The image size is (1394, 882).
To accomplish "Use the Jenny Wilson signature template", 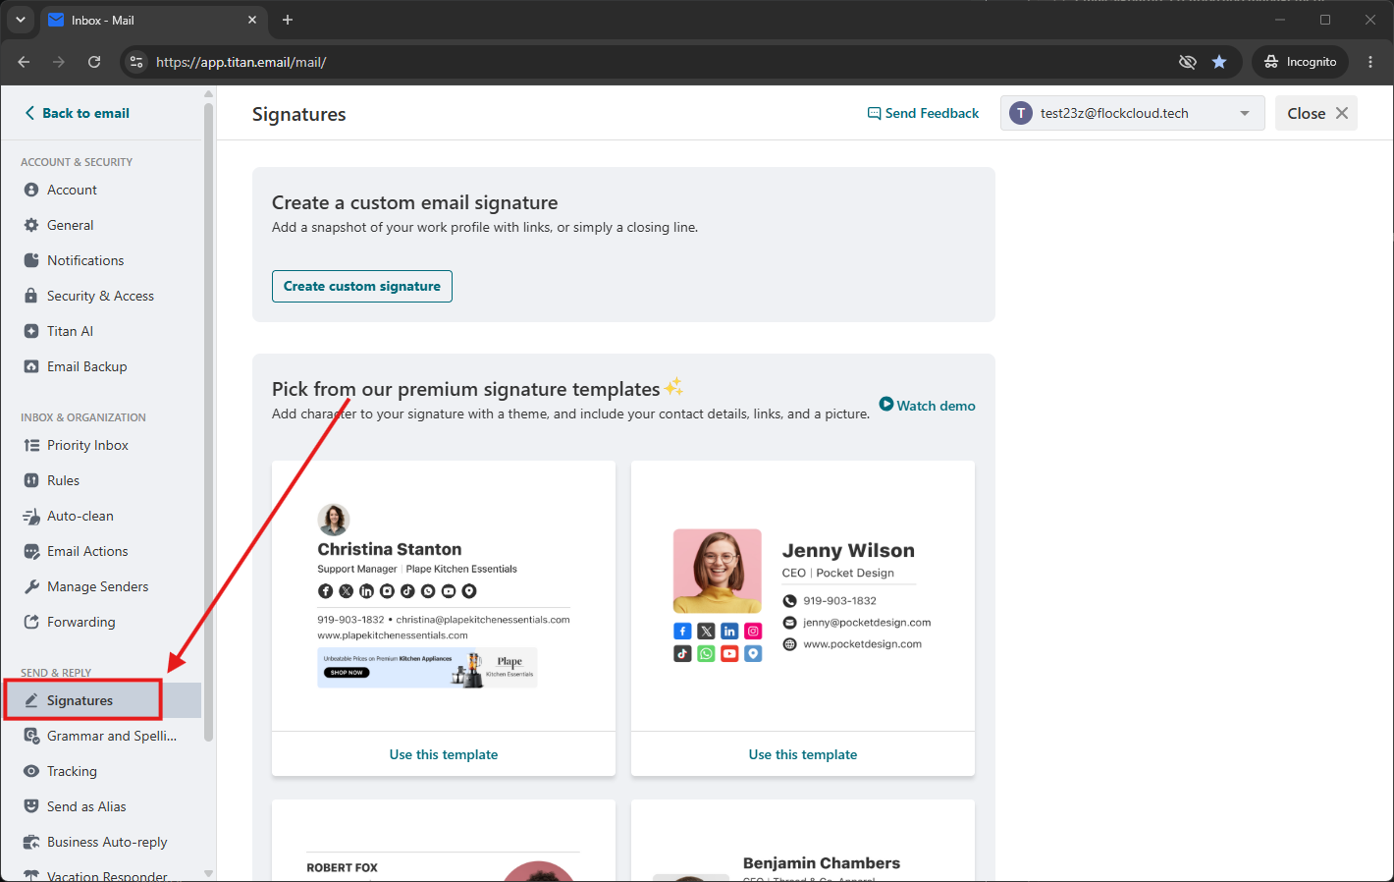I will (x=803, y=754).
